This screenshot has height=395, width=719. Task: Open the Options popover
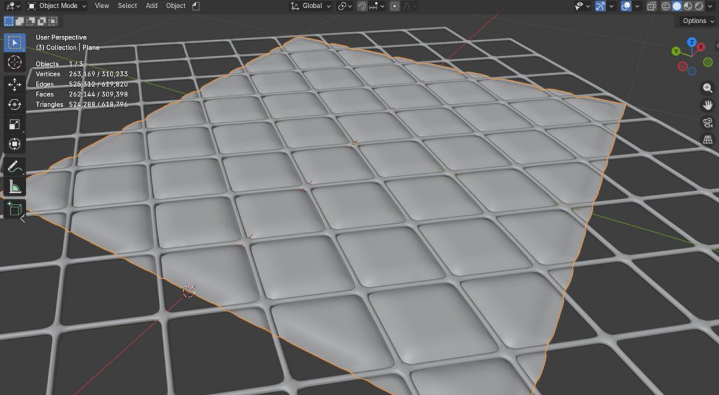699,21
